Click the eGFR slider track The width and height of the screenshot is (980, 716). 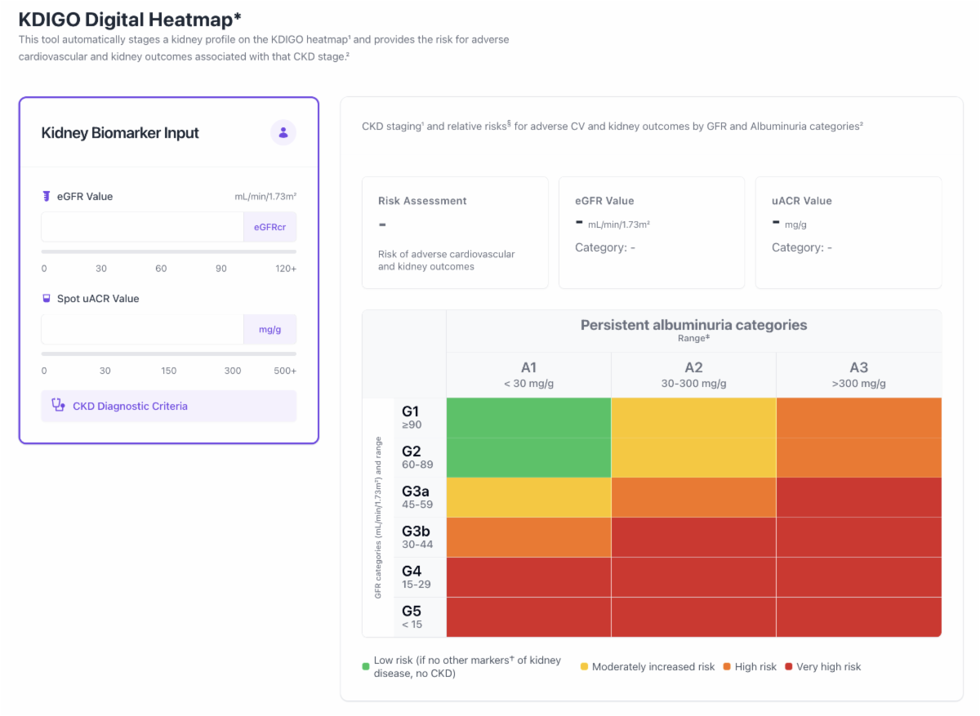[169, 251]
